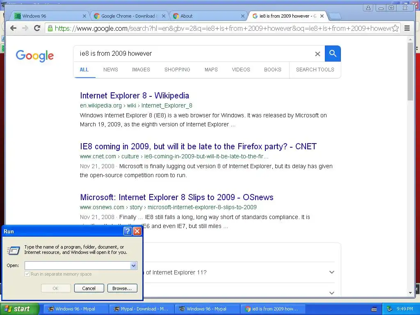This screenshot has width=420, height=315.
Task: Open the OSnews Internet Explorer 8 Slips result
Action: [176, 197]
